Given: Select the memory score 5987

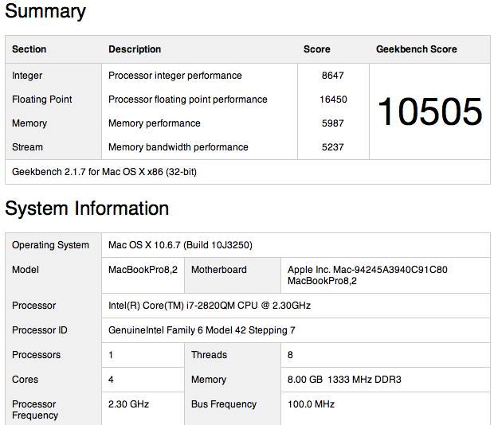Looking at the screenshot, I should [333, 123].
